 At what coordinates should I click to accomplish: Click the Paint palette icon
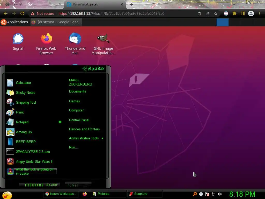point(10,112)
